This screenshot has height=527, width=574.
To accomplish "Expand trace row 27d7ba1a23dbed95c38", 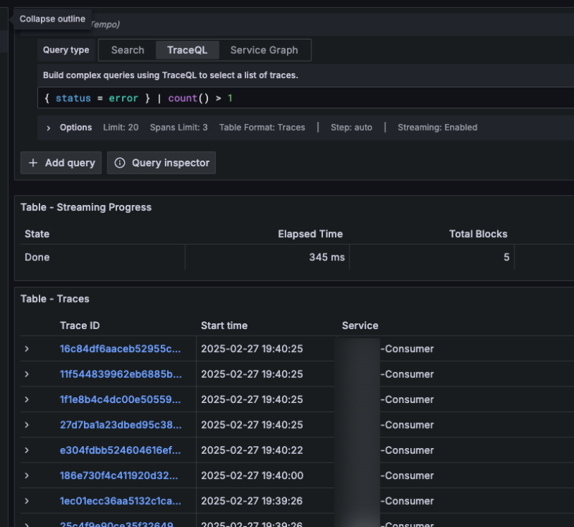I will 27,425.
